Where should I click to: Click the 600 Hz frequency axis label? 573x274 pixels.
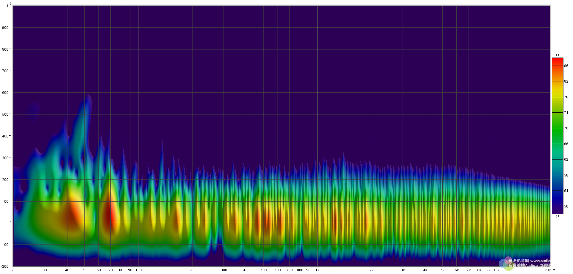(x=278, y=270)
